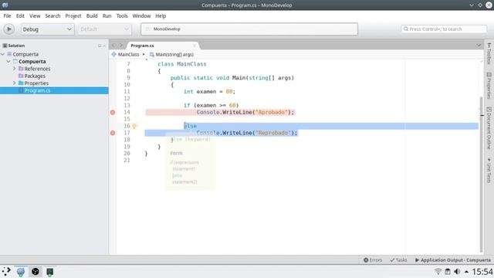Toggle Solution pad auto-hide

(100, 46)
